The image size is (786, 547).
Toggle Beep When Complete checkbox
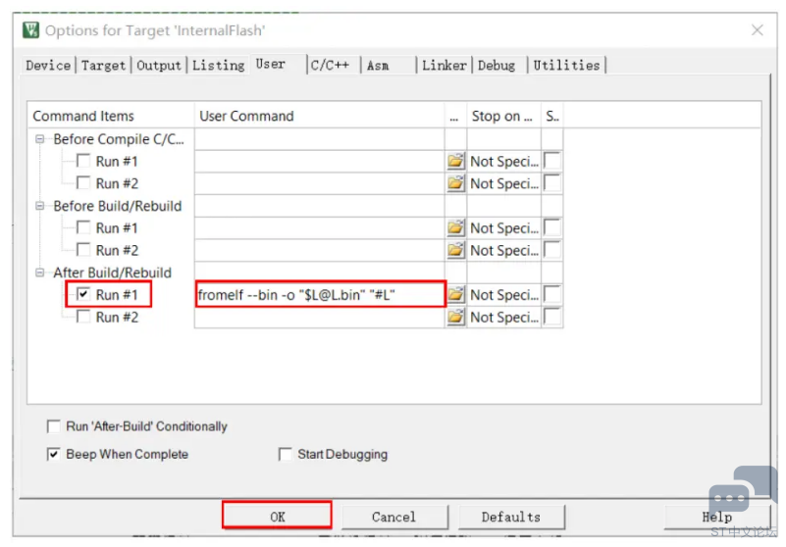pyautogui.click(x=53, y=454)
